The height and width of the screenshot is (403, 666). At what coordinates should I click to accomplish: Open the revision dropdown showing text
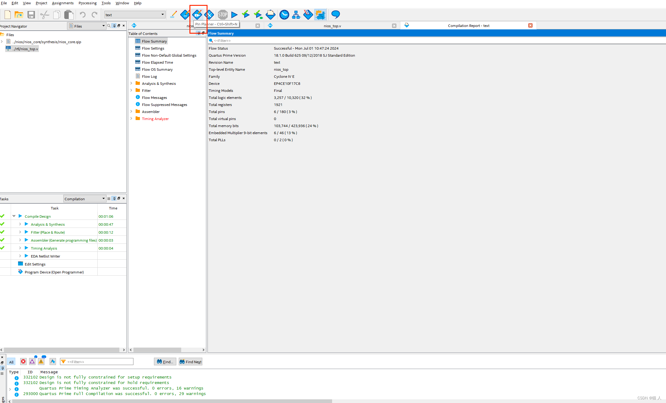(x=135, y=15)
